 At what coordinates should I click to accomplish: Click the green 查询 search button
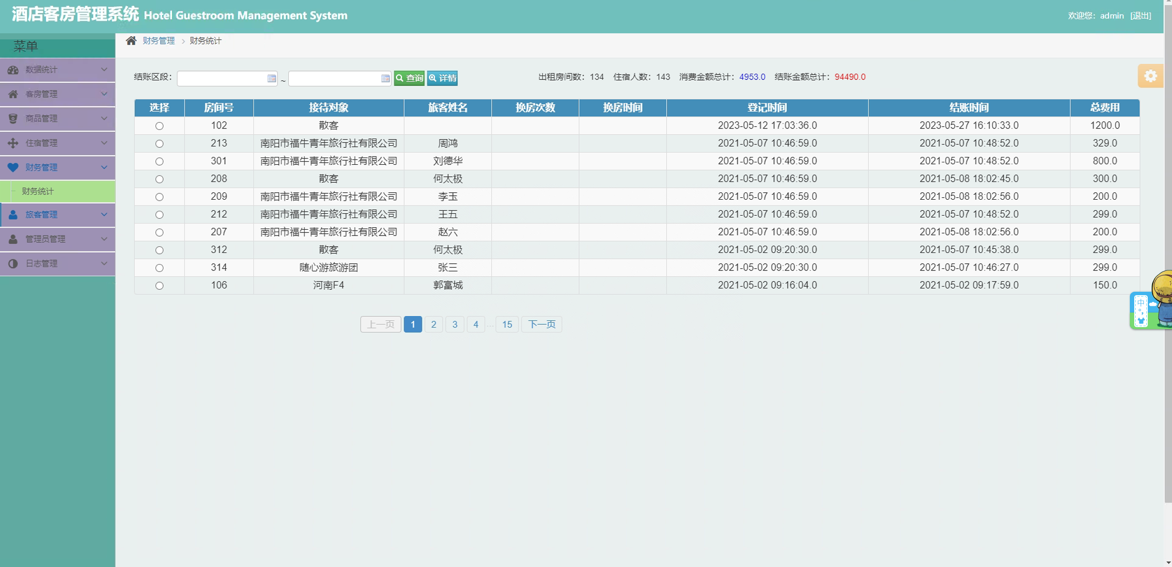pos(409,78)
